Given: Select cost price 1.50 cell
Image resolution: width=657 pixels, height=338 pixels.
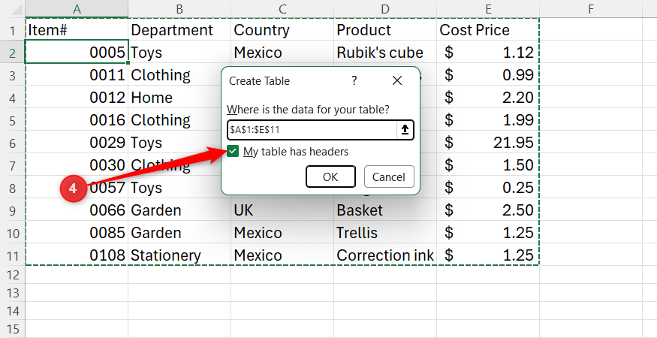Looking at the screenshot, I should click(x=488, y=165).
